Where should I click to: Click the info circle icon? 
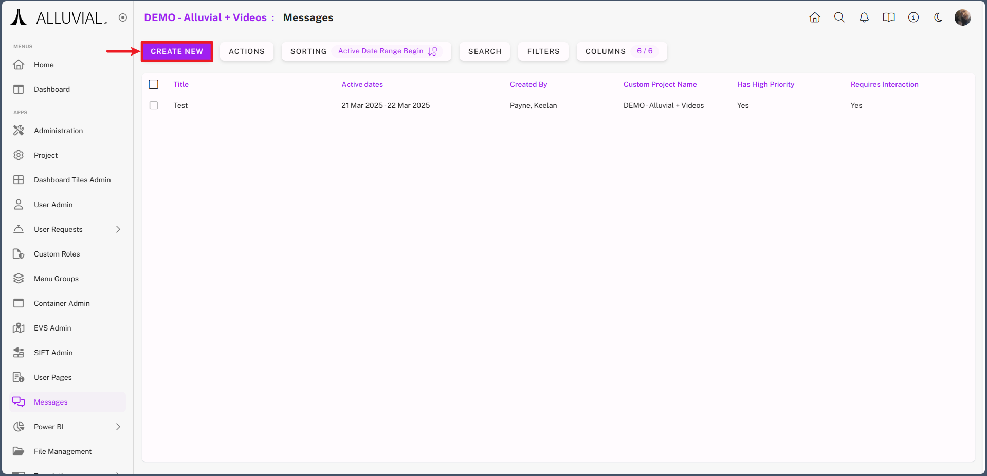(x=913, y=17)
